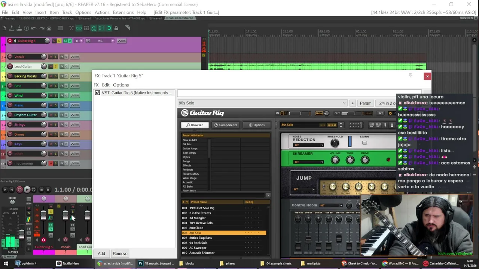Screen dimensions: 479x269
Task: Click the new project icon in toolbar
Action: pyautogui.click(x=4, y=28)
